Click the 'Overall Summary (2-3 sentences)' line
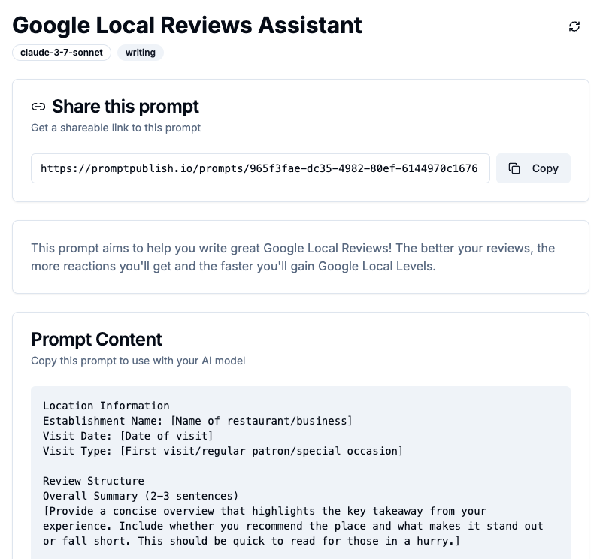 click(x=140, y=496)
